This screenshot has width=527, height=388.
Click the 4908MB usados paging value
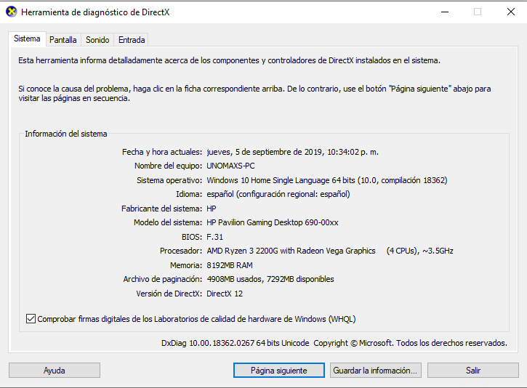pos(270,279)
